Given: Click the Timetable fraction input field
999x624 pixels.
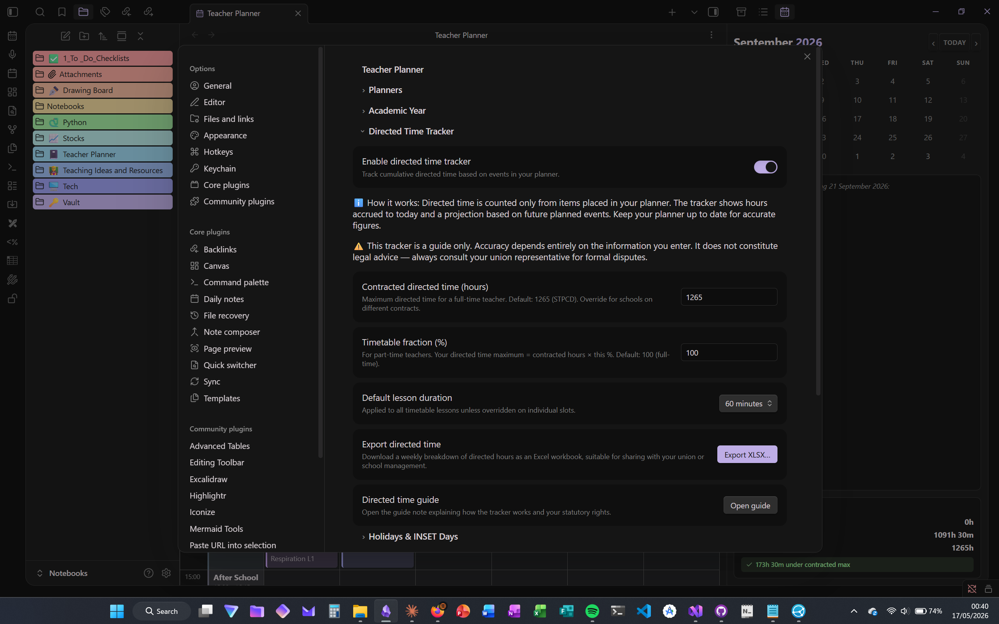Looking at the screenshot, I should [729, 352].
